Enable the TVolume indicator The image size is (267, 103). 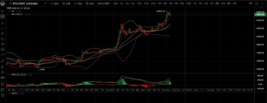[211, 90]
